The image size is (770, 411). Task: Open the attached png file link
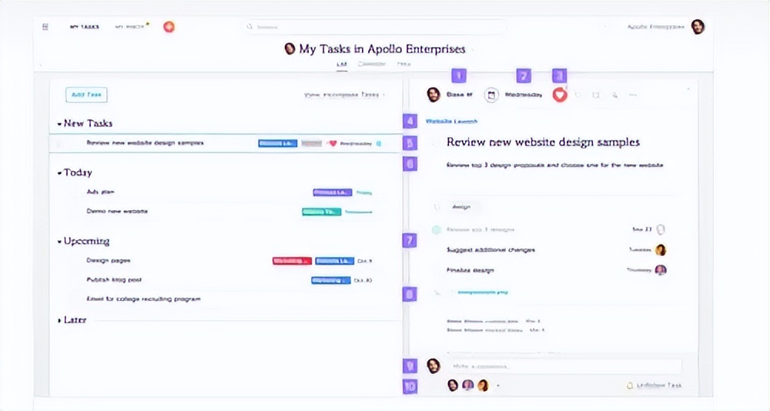click(x=483, y=292)
